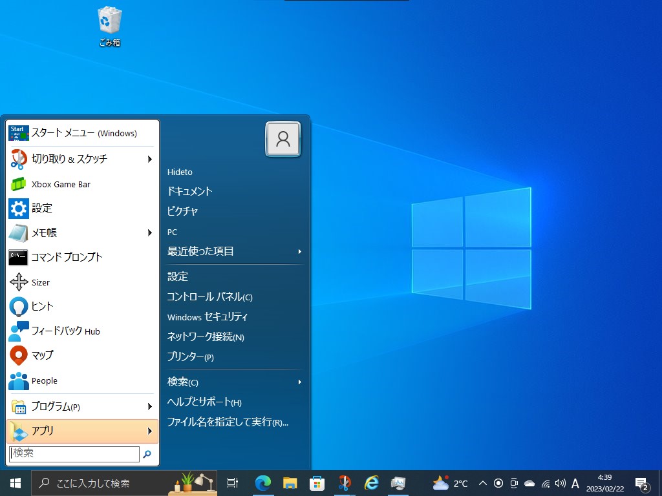Open ヒント lightbulb icon
Image resolution: width=662 pixels, height=496 pixels.
pyautogui.click(x=19, y=307)
